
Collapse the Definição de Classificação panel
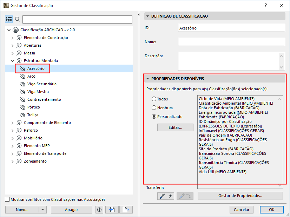click(x=147, y=16)
